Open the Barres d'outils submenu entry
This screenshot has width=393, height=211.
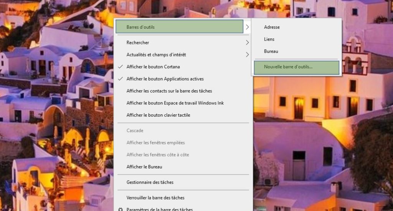(180, 26)
